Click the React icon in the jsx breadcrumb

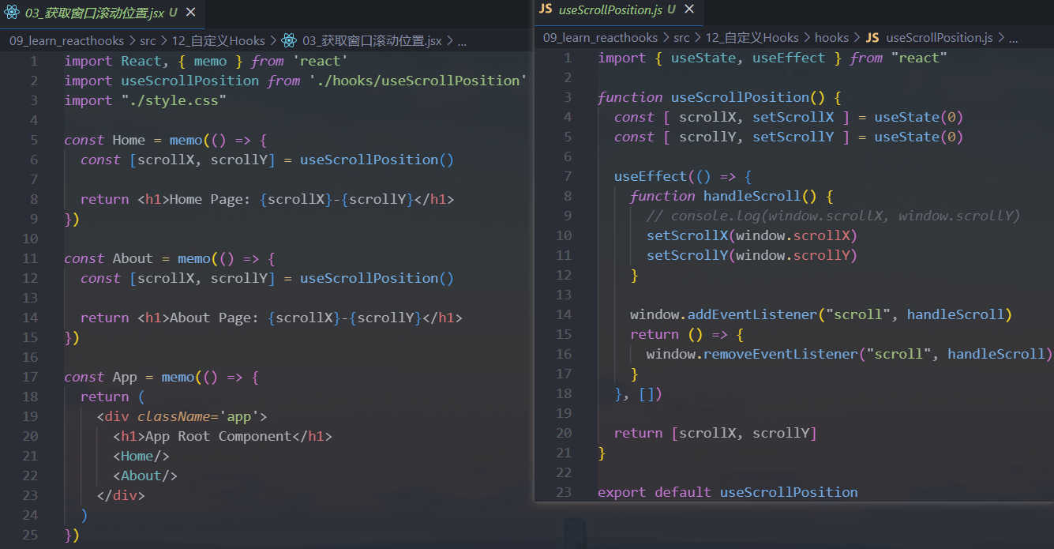289,40
